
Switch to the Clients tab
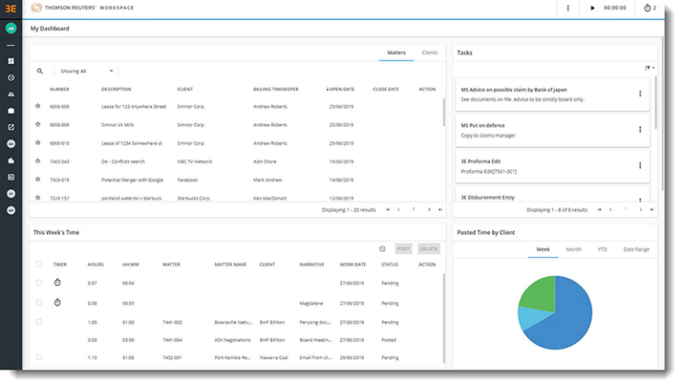pyautogui.click(x=429, y=53)
